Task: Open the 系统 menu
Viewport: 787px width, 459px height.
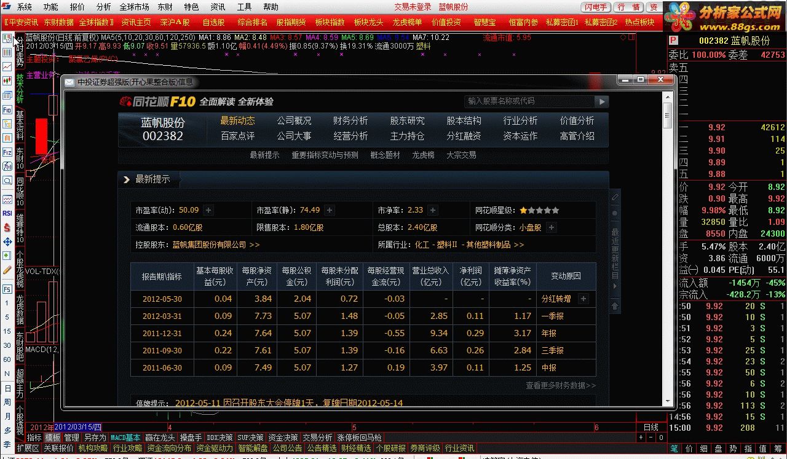Action: point(25,7)
